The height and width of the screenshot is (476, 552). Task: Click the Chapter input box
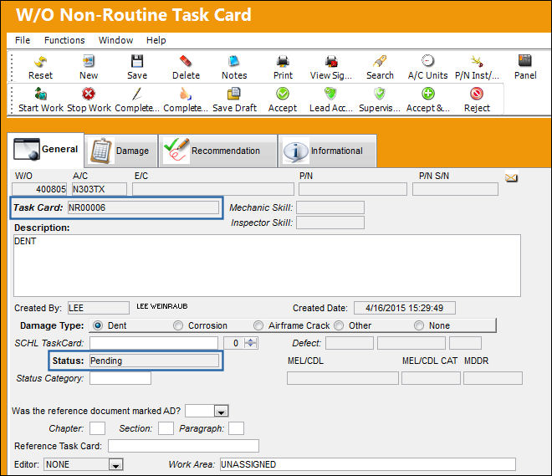(x=98, y=428)
